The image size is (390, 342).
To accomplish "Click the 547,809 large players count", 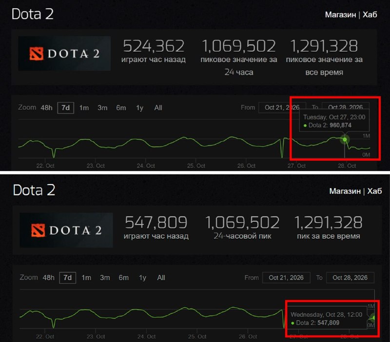I will click(156, 222).
